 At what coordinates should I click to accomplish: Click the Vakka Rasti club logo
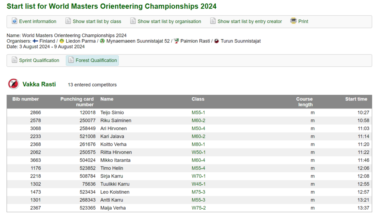[14, 84]
